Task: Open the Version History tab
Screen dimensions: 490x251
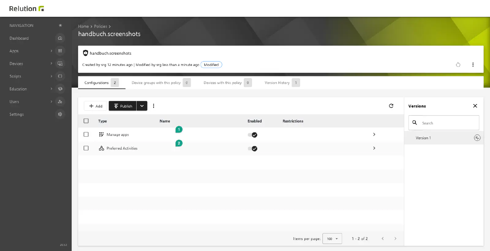Action: 282,83
